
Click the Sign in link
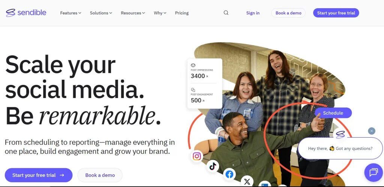(253, 13)
